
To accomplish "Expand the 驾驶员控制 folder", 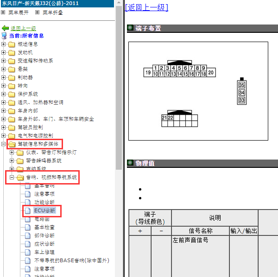I will (x=3, y=127).
